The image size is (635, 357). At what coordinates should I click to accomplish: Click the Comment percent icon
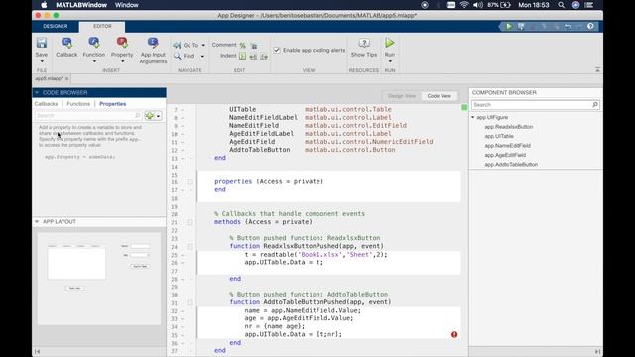[242, 45]
